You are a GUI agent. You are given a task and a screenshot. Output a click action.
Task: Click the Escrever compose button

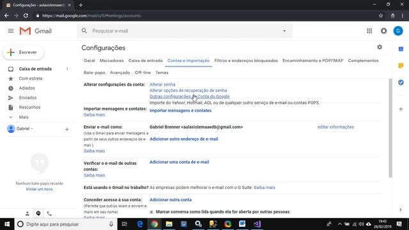pyautogui.click(x=23, y=52)
